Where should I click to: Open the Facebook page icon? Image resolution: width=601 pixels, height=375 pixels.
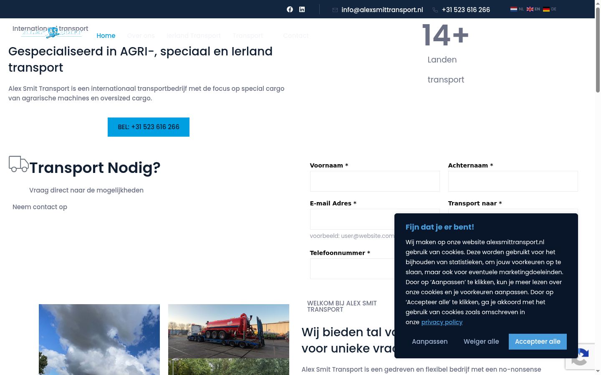click(290, 9)
